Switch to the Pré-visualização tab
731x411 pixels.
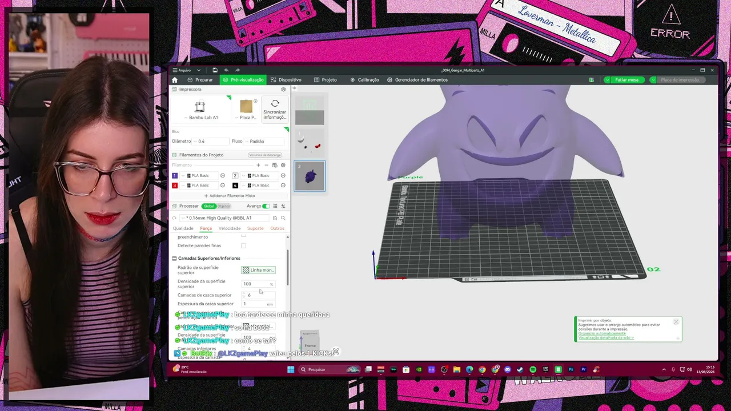[x=243, y=80]
